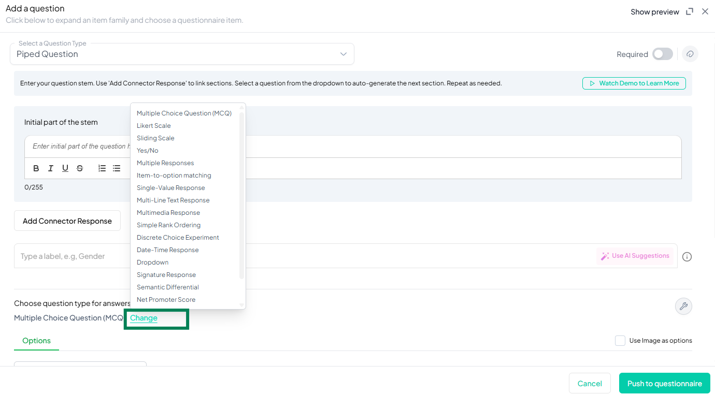Click the bold formatting icon

click(36, 168)
